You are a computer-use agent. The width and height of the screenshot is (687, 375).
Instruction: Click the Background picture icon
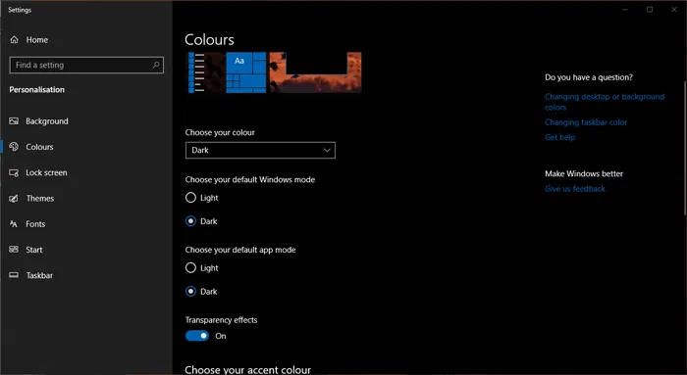pyautogui.click(x=14, y=121)
